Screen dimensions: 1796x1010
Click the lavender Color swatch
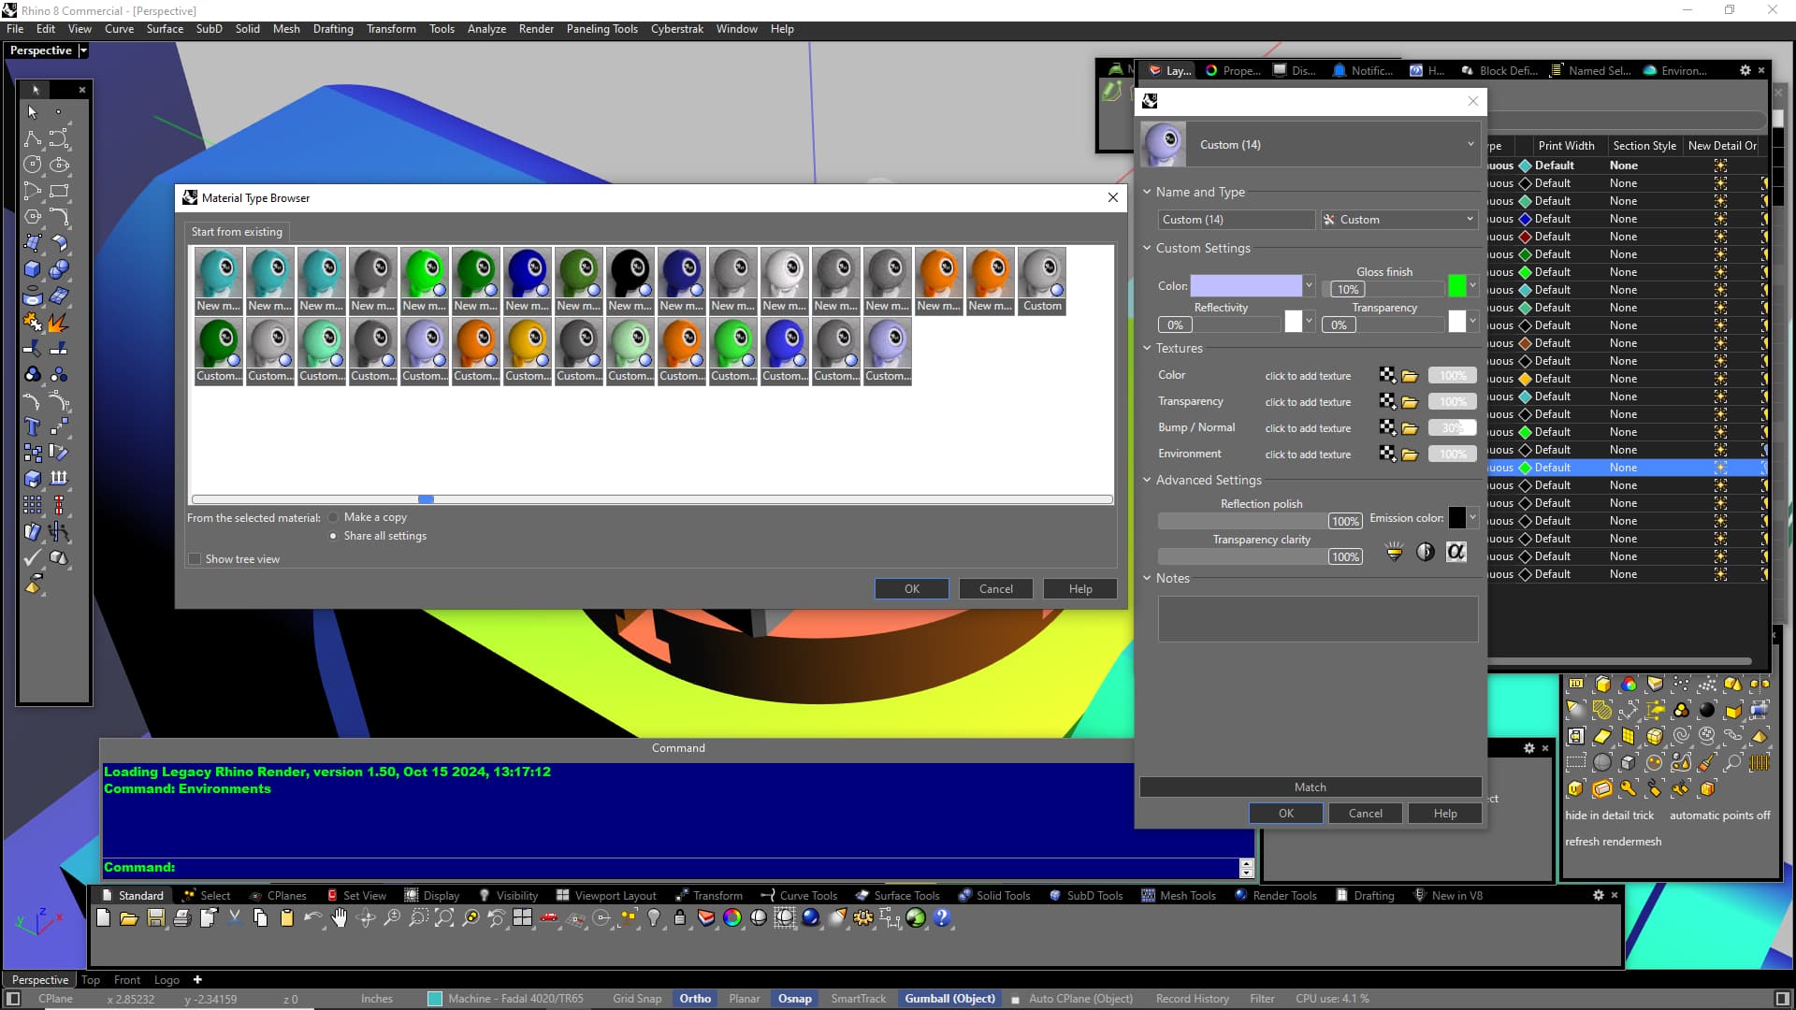[x=1245, y=286]
